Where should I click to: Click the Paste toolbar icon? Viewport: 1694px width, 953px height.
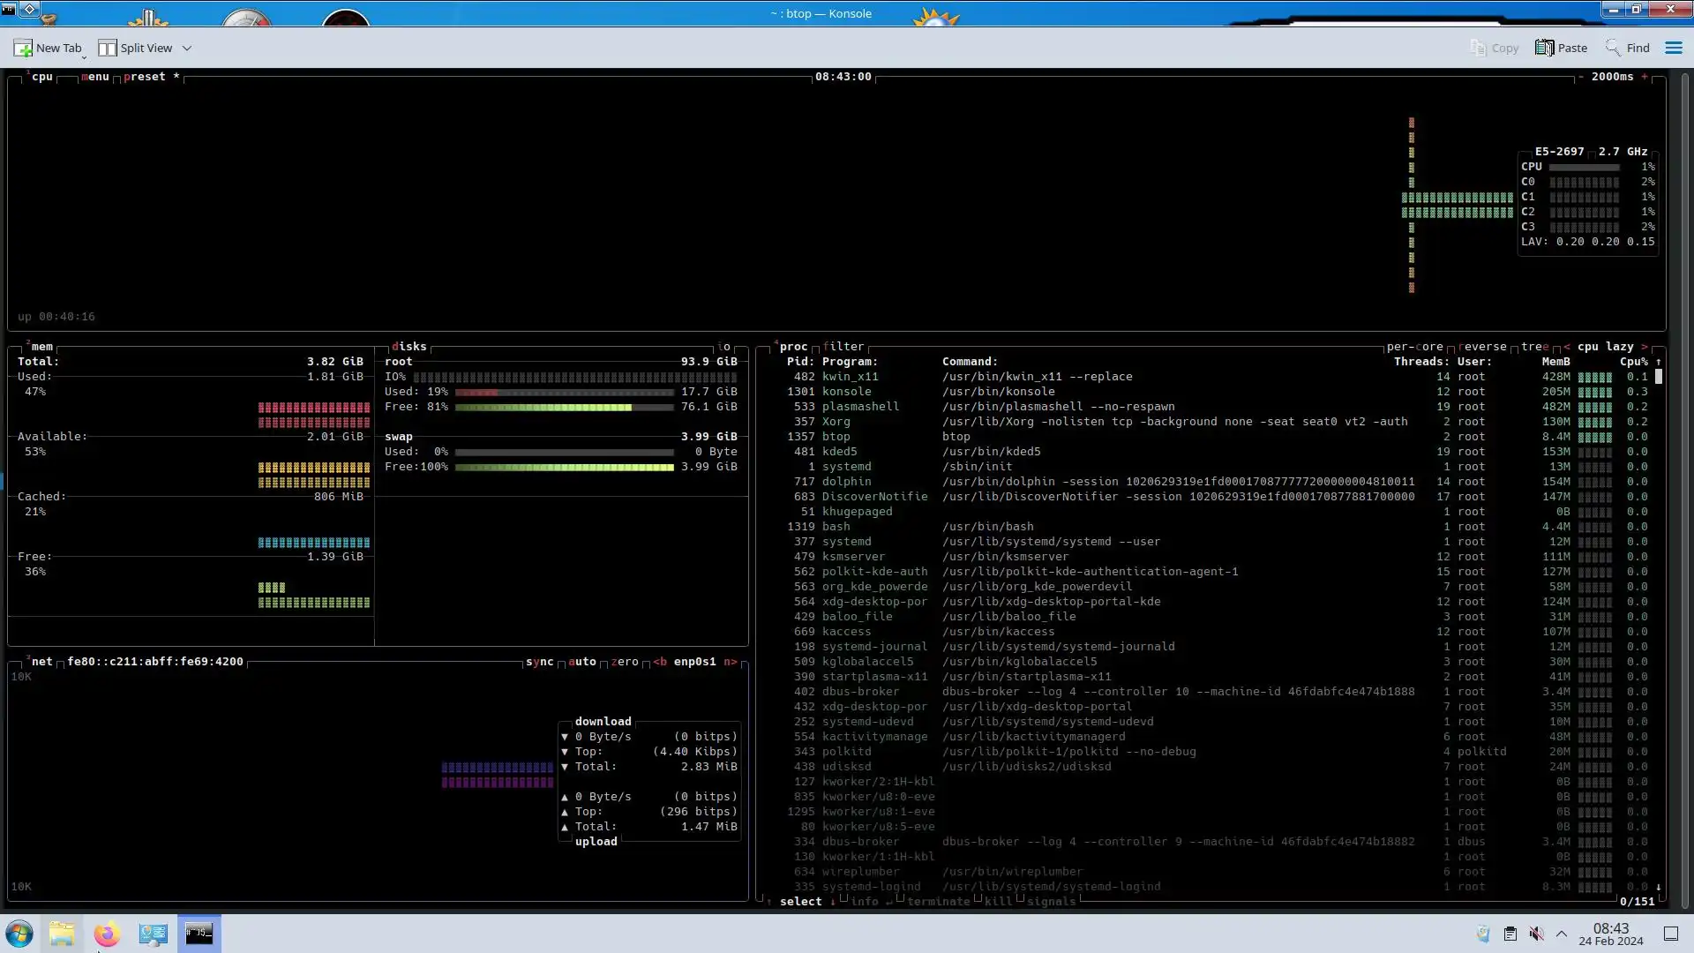[1544, 49]
